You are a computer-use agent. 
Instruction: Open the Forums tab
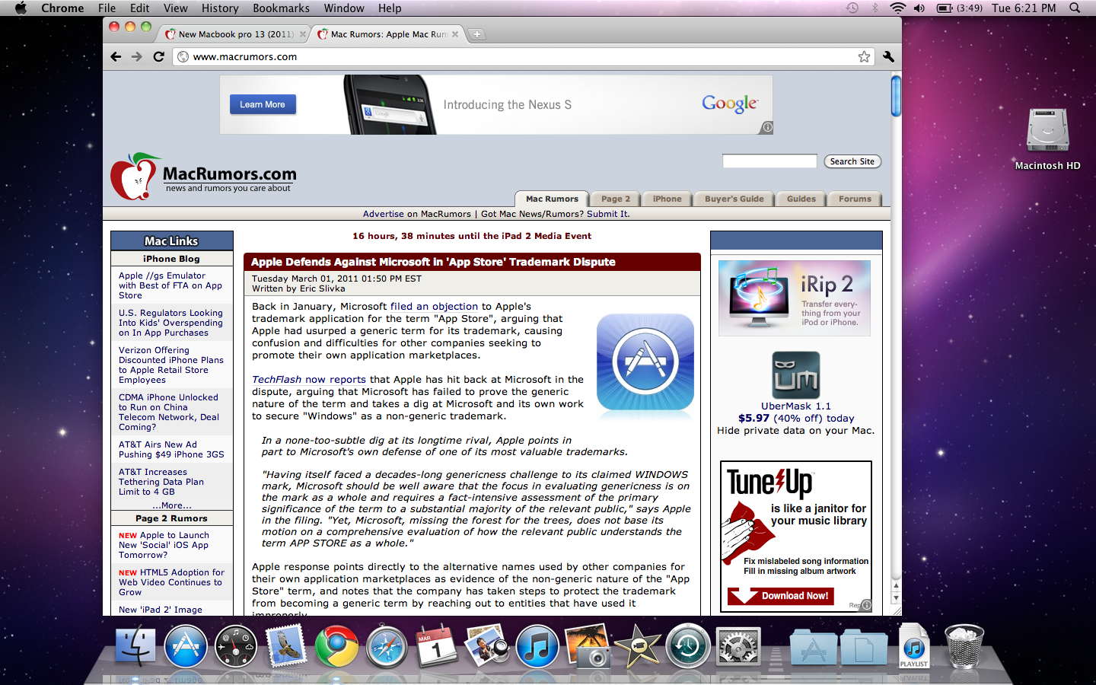point(855,199)
